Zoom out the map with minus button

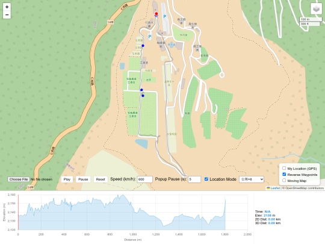click(7, 14)
